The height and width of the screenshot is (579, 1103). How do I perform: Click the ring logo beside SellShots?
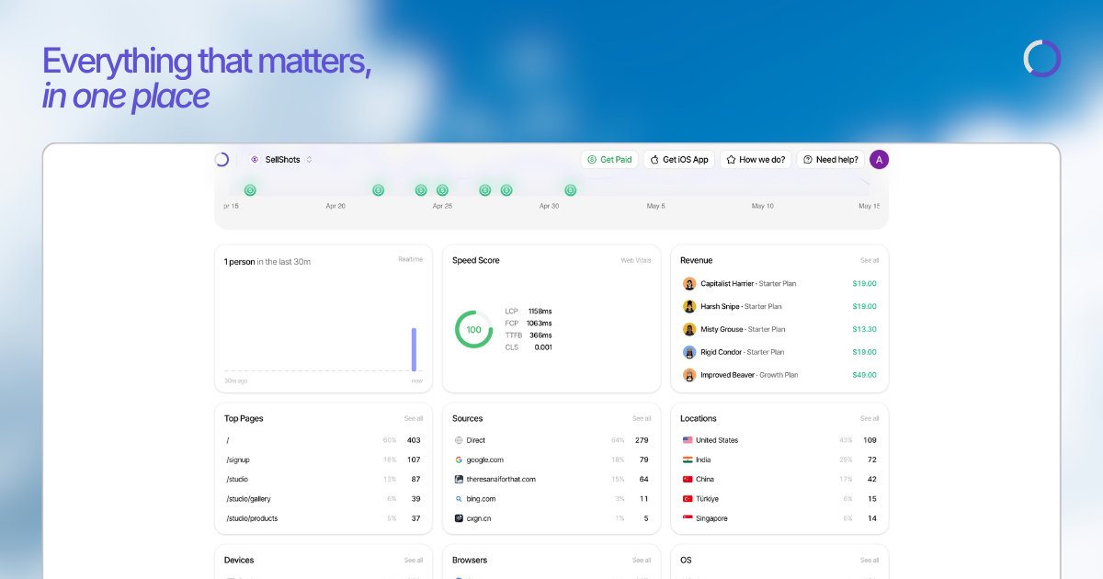(222, 159)
